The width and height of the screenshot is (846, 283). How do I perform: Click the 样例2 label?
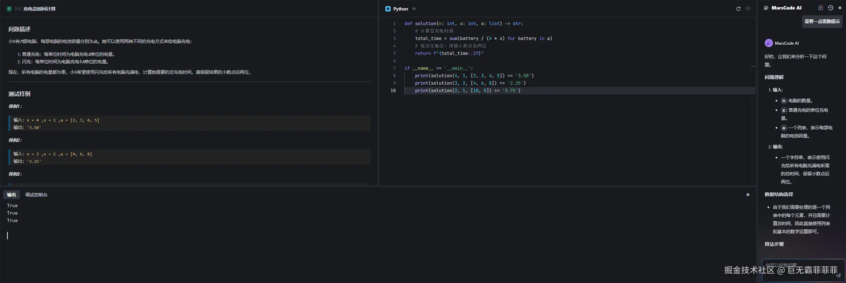[15, 140]
